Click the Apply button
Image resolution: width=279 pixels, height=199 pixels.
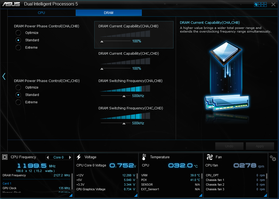tap(260, 146)
